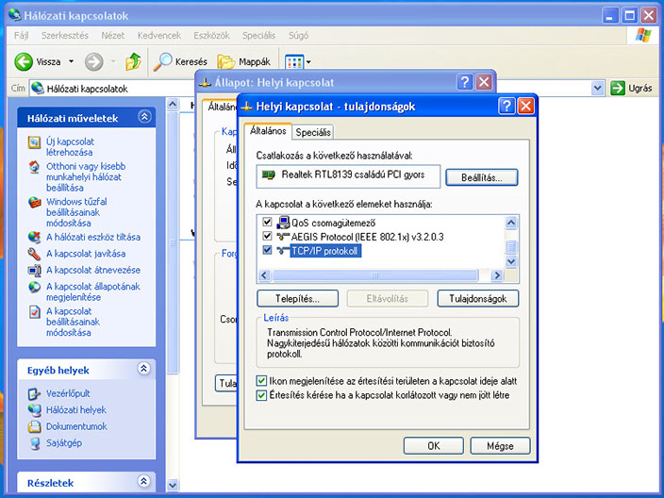Open the Szerkesztés menu
This screenshot has width=664, height=498.
point(65,36)
